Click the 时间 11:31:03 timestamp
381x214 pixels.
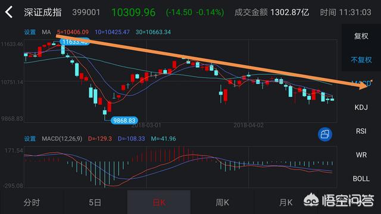pos(345,12)
